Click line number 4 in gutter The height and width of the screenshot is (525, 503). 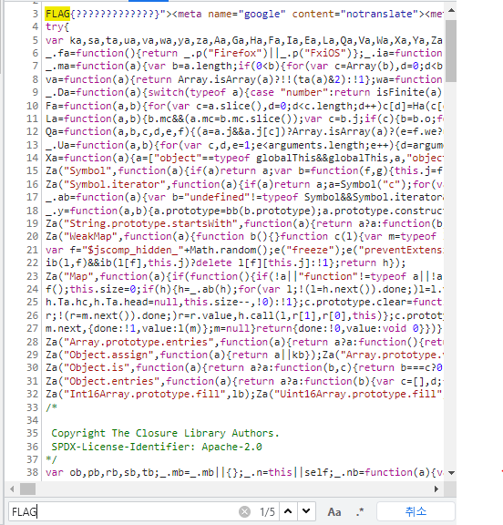pos(36,26)
